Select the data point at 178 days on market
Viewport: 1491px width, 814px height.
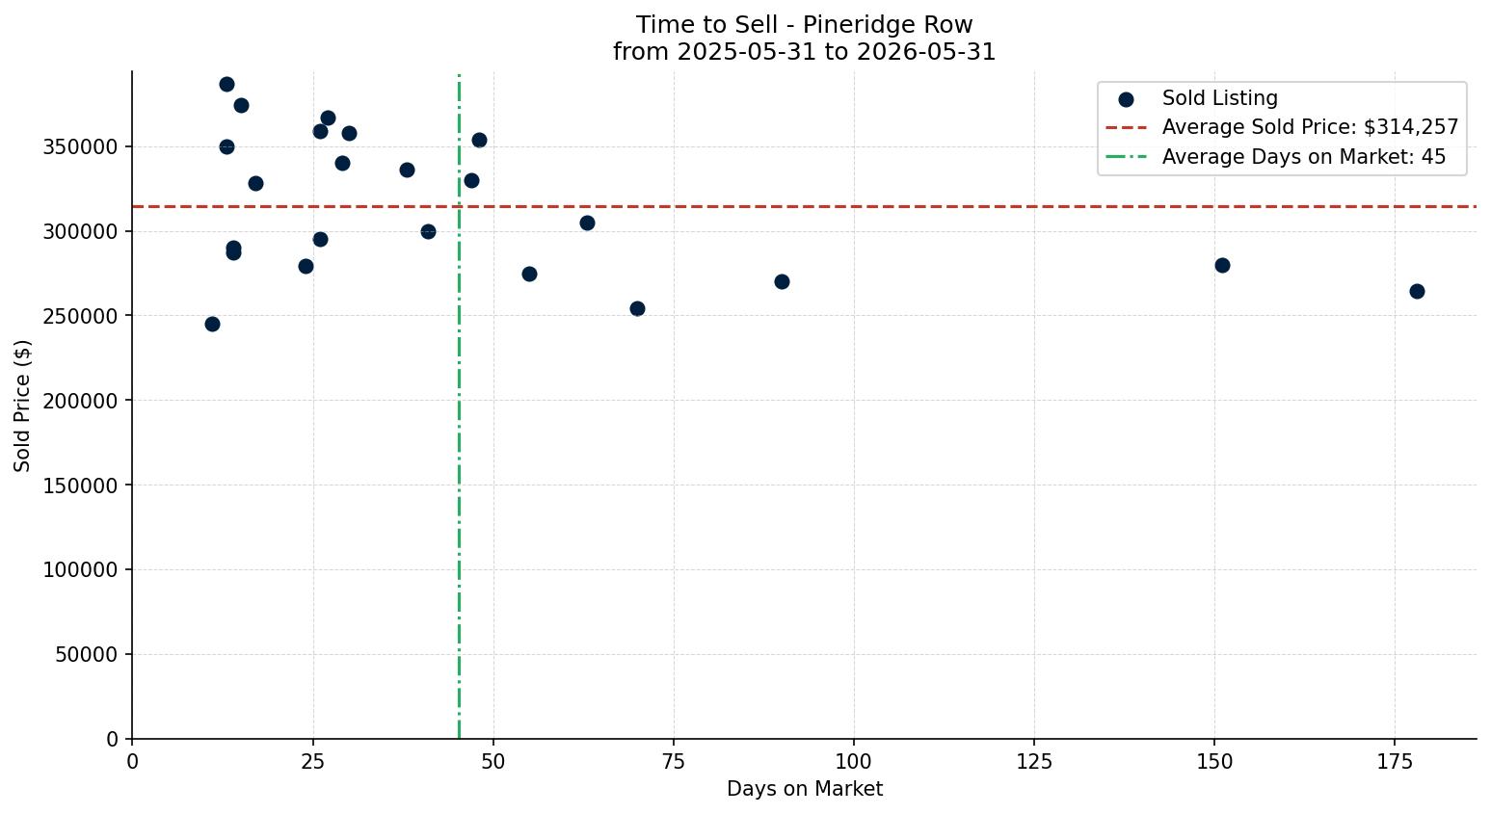click(x=1417, y=291)
